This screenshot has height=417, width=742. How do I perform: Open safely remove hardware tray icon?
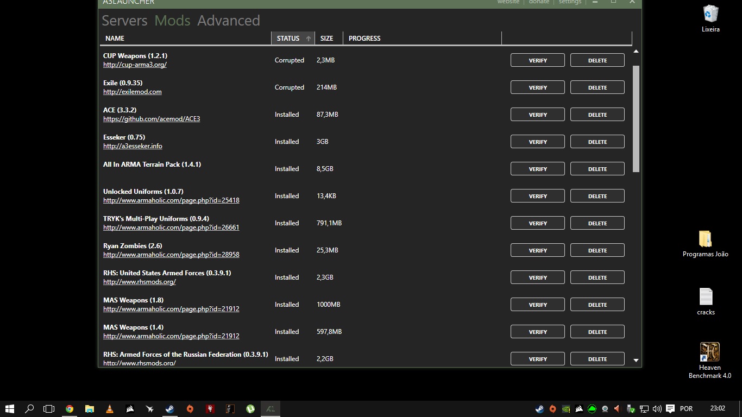coord(631,409)
